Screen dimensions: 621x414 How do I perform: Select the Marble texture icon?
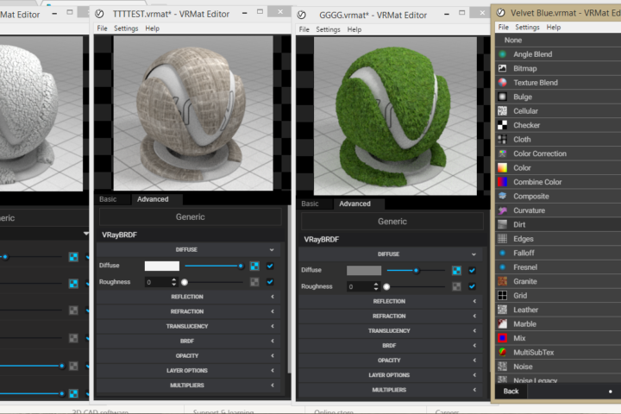tap(502, 324)
